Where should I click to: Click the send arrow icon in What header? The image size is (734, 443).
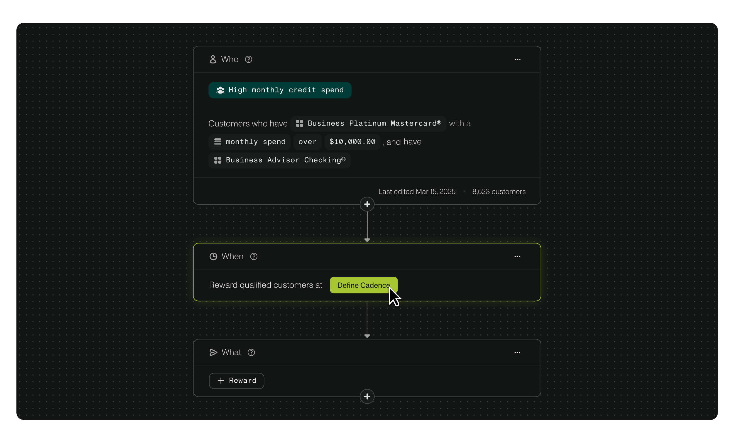[x=213, y=353]
